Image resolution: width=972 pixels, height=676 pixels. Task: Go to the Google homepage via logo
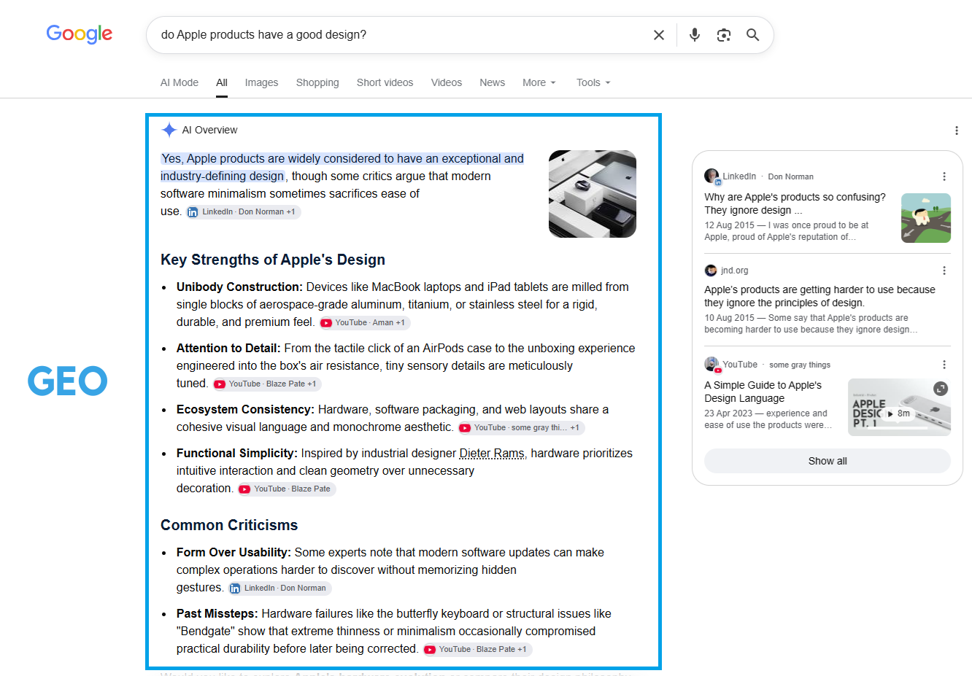80,34
